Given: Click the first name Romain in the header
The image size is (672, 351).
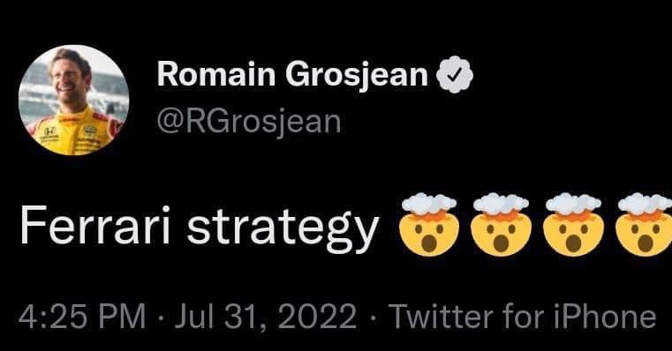Looking at the screenshot, I should 216,74.
